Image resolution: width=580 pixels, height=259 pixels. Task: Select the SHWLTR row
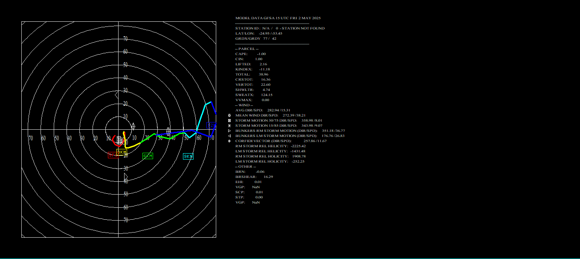[x=252, y=90]
